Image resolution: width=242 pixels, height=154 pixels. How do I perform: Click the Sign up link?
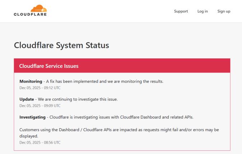tap(224, 11)
